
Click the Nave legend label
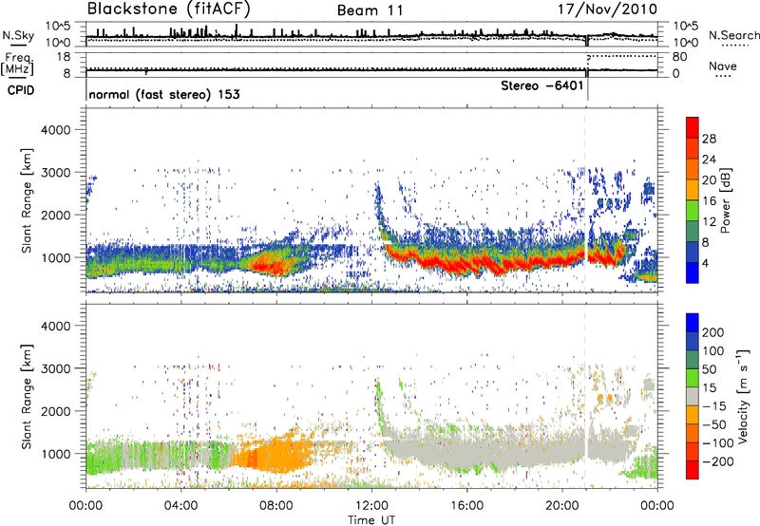point(723,66)
